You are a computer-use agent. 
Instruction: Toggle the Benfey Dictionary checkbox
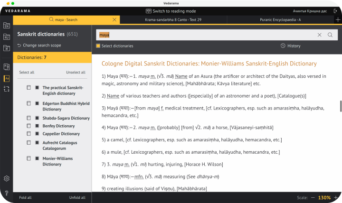(37, 126)
